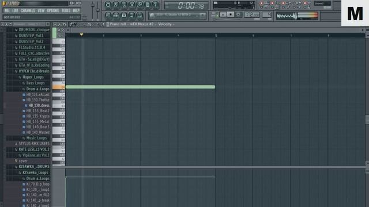Open piano roll options menu icon
The image size is (369, 207).
tap(55, 24)
